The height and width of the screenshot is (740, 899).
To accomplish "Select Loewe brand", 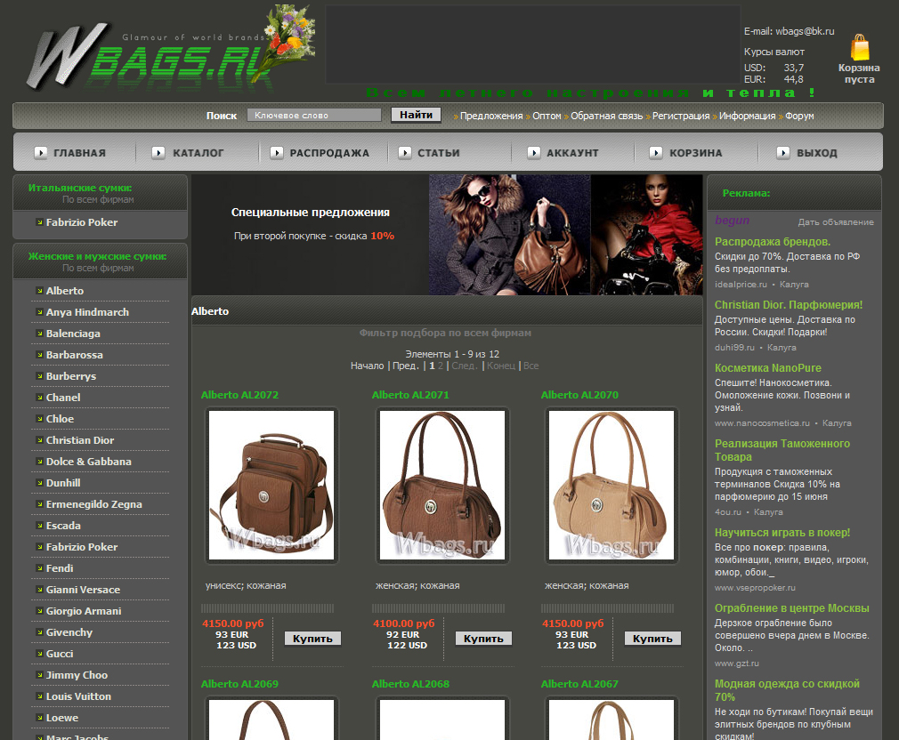I will click(62, 718).
